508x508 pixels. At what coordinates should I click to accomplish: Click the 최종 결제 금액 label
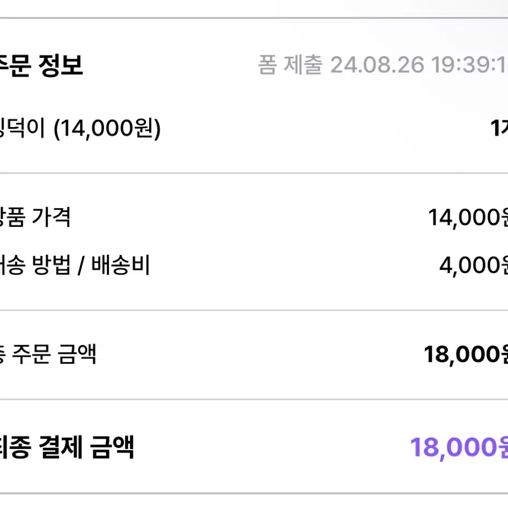[x=67, y=447]
